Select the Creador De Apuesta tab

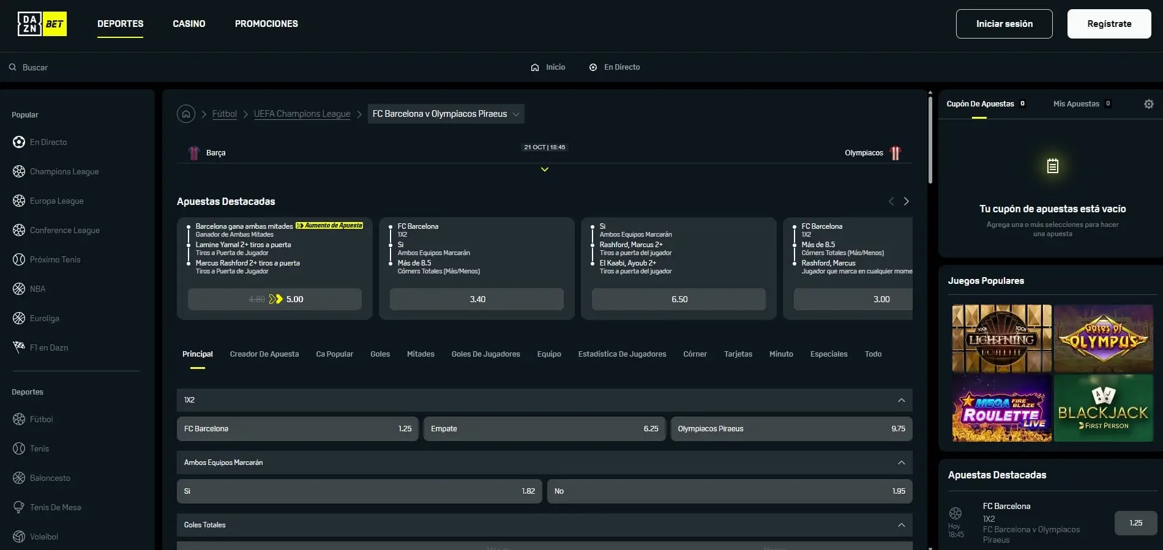[x=264, y=354]
